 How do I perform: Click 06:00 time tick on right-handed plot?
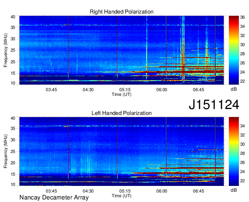(161, 90)
